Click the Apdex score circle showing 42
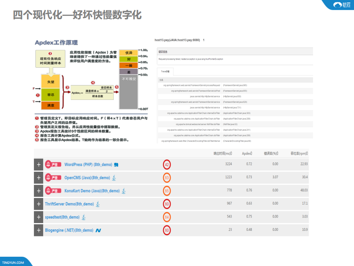 point(166,164)
